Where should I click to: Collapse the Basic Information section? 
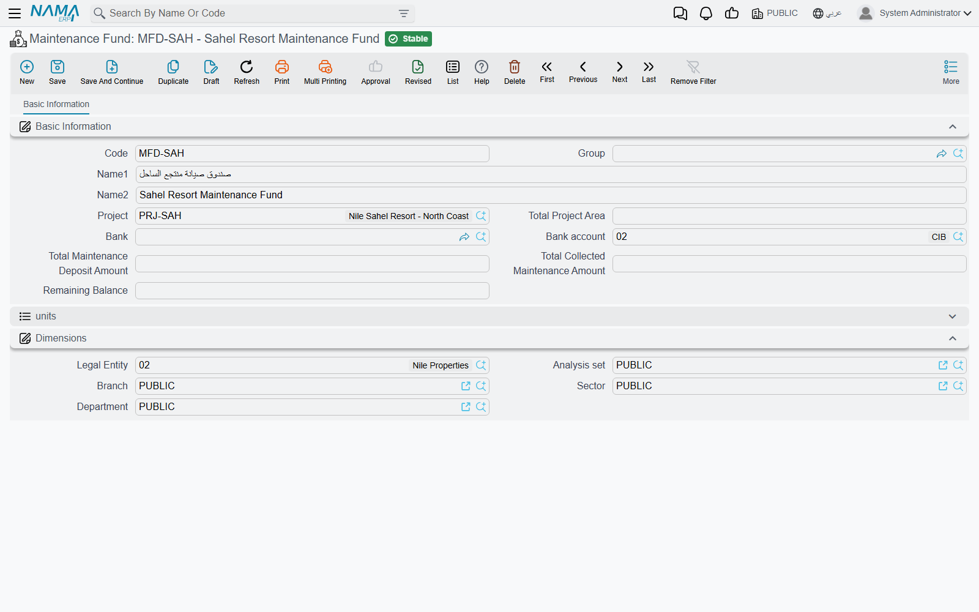pyautogui.click(x=952, y=127)
